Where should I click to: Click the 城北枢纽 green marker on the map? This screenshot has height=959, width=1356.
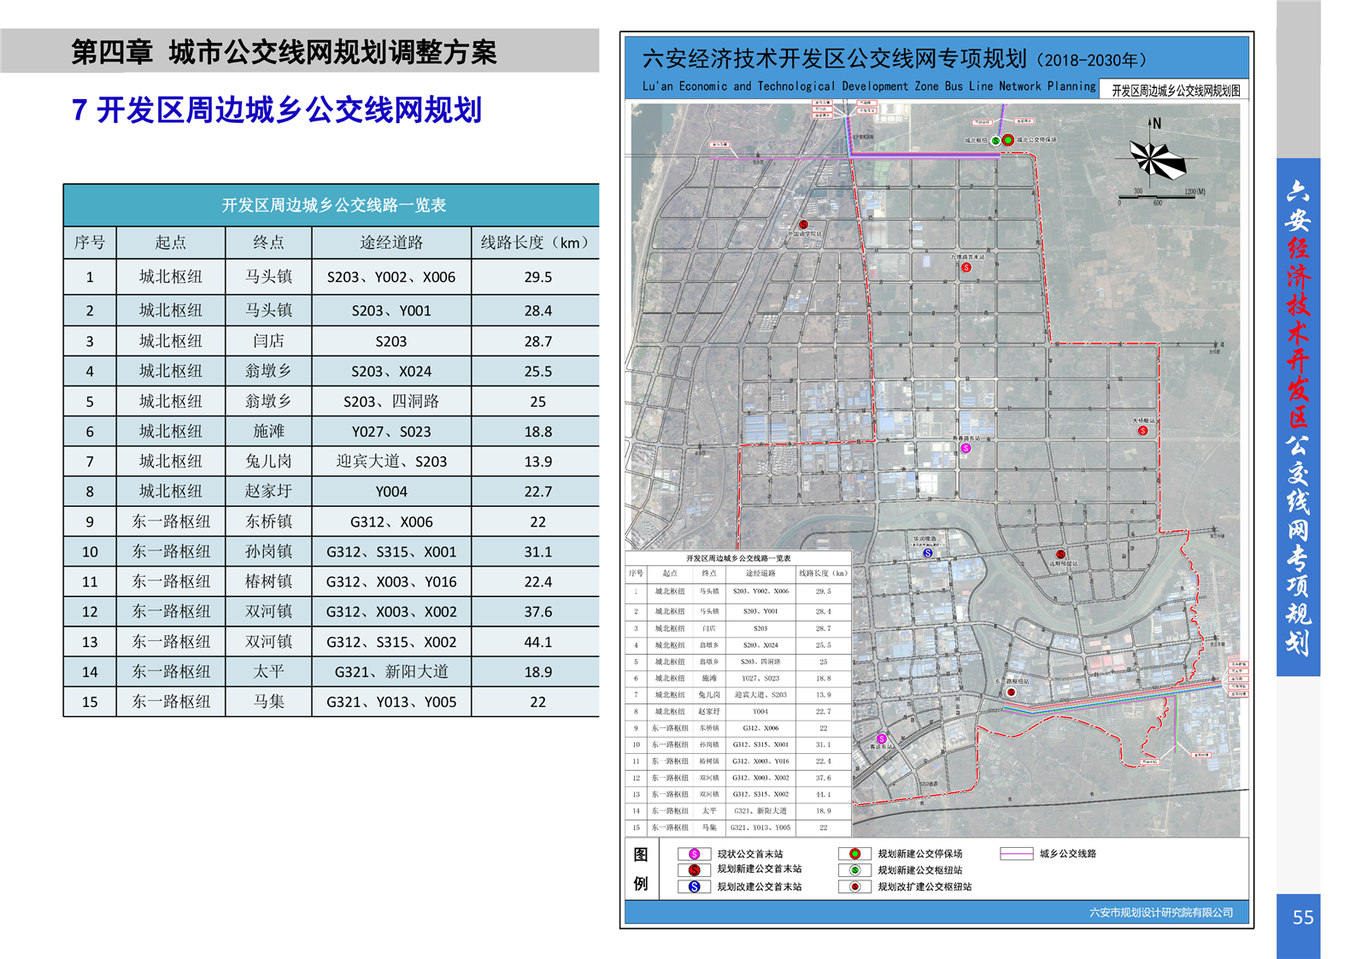[x=995, y=140]
